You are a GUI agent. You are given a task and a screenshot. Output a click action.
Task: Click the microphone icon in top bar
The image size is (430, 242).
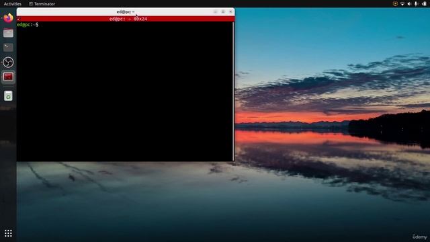pyautogui.click(x=417, y=4)
